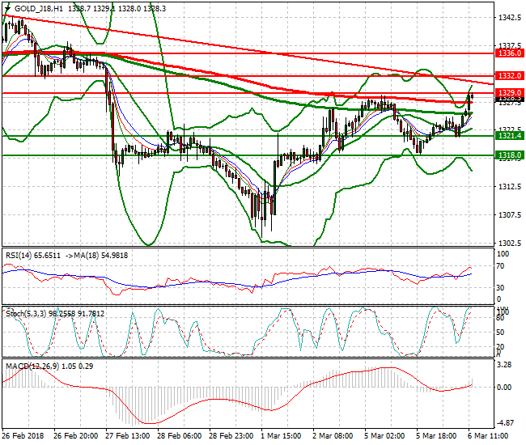Click the MACD scale value 3.28
Screen dimensions: 526x445
504,365
